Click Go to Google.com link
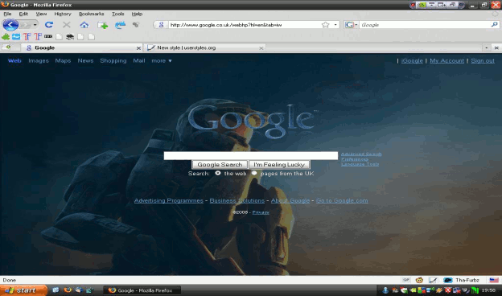 tap(342, 200)
